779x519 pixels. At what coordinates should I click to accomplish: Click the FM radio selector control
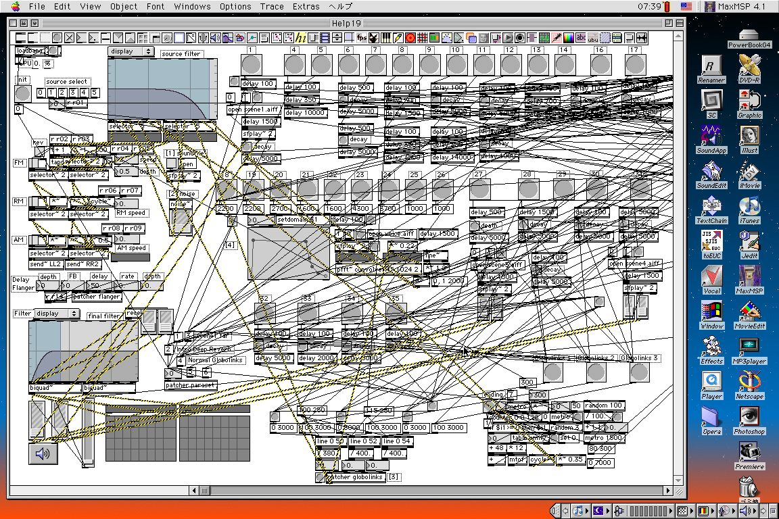pos(37,163)
